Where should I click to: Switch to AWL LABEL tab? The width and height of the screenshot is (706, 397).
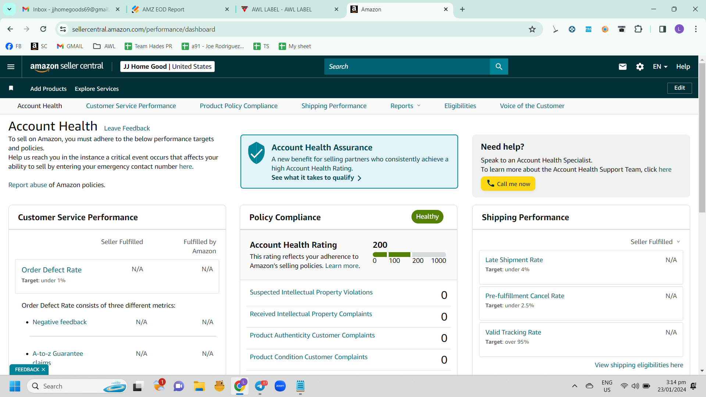[x=290, y=9]
